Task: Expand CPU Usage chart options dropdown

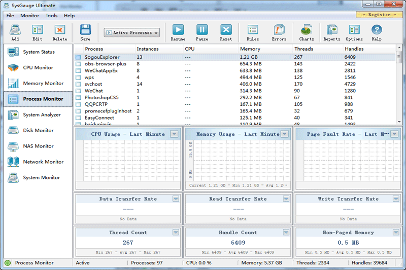Action: click(174, 134)
